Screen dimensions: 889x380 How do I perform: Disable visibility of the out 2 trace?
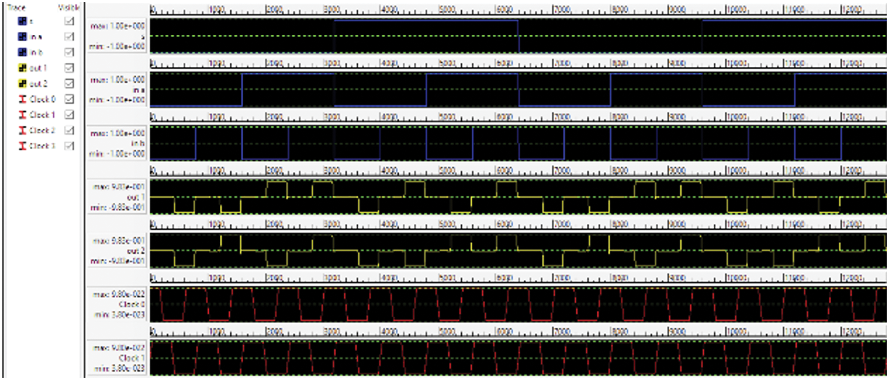tap(69, 83)
